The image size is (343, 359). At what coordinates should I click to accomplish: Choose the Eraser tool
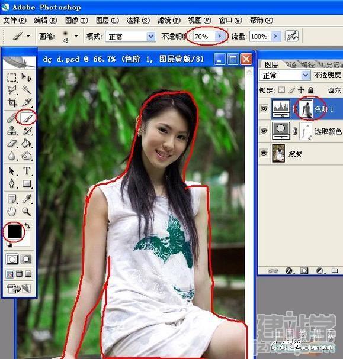pos(11,144)
